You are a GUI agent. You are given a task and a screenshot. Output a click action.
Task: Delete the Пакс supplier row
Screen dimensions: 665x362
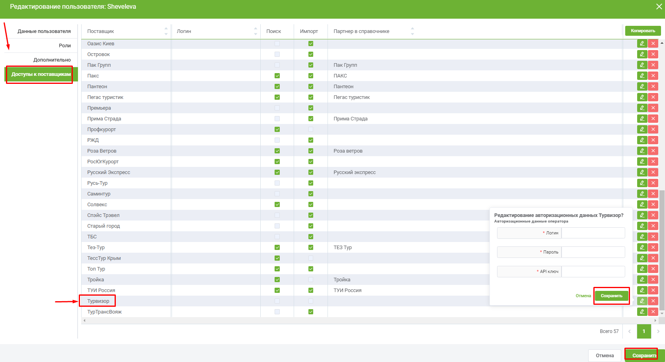(x=653, y=76)
